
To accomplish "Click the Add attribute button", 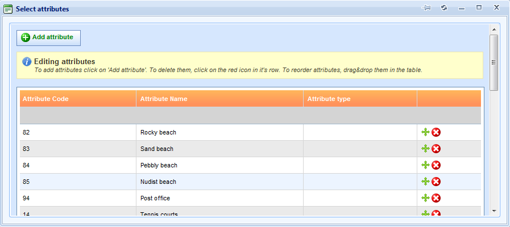I will tap(48, 38).
